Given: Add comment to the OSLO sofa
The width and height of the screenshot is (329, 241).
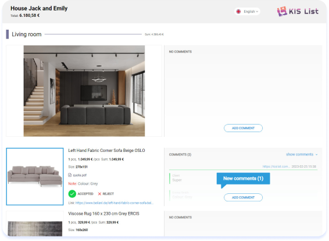Looking at the screenshot, I should pyautogui.click(x=243, y=197).
